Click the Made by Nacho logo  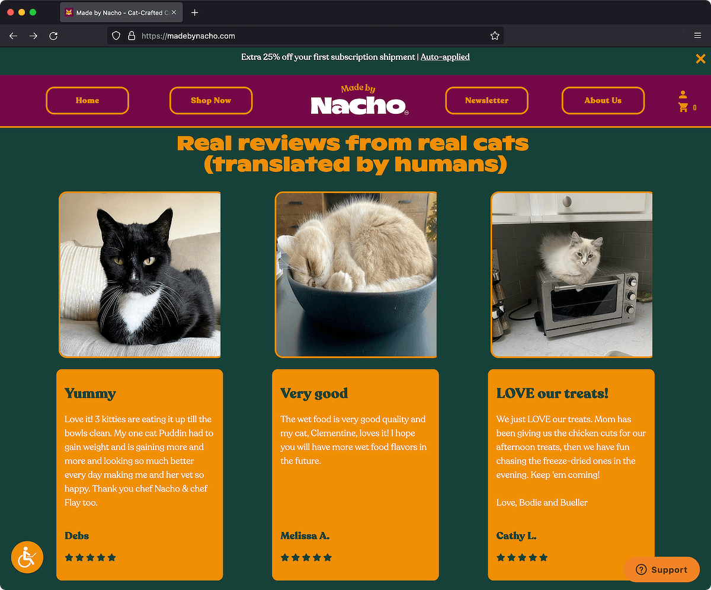pos(359,100)
